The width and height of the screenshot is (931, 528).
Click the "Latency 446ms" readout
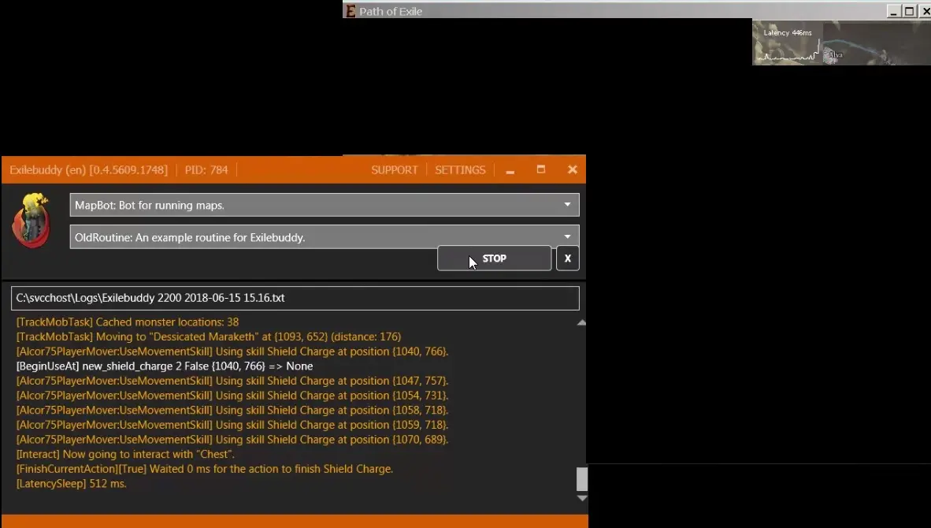[788, 32]
